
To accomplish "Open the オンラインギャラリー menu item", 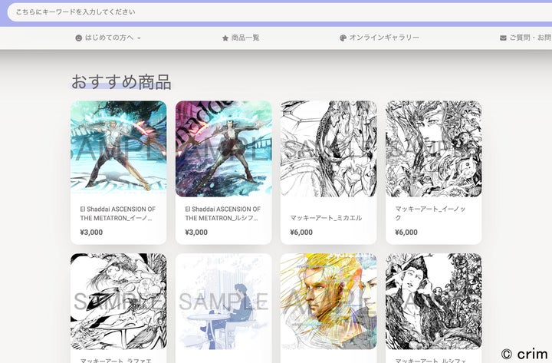I will pos(379,38).
